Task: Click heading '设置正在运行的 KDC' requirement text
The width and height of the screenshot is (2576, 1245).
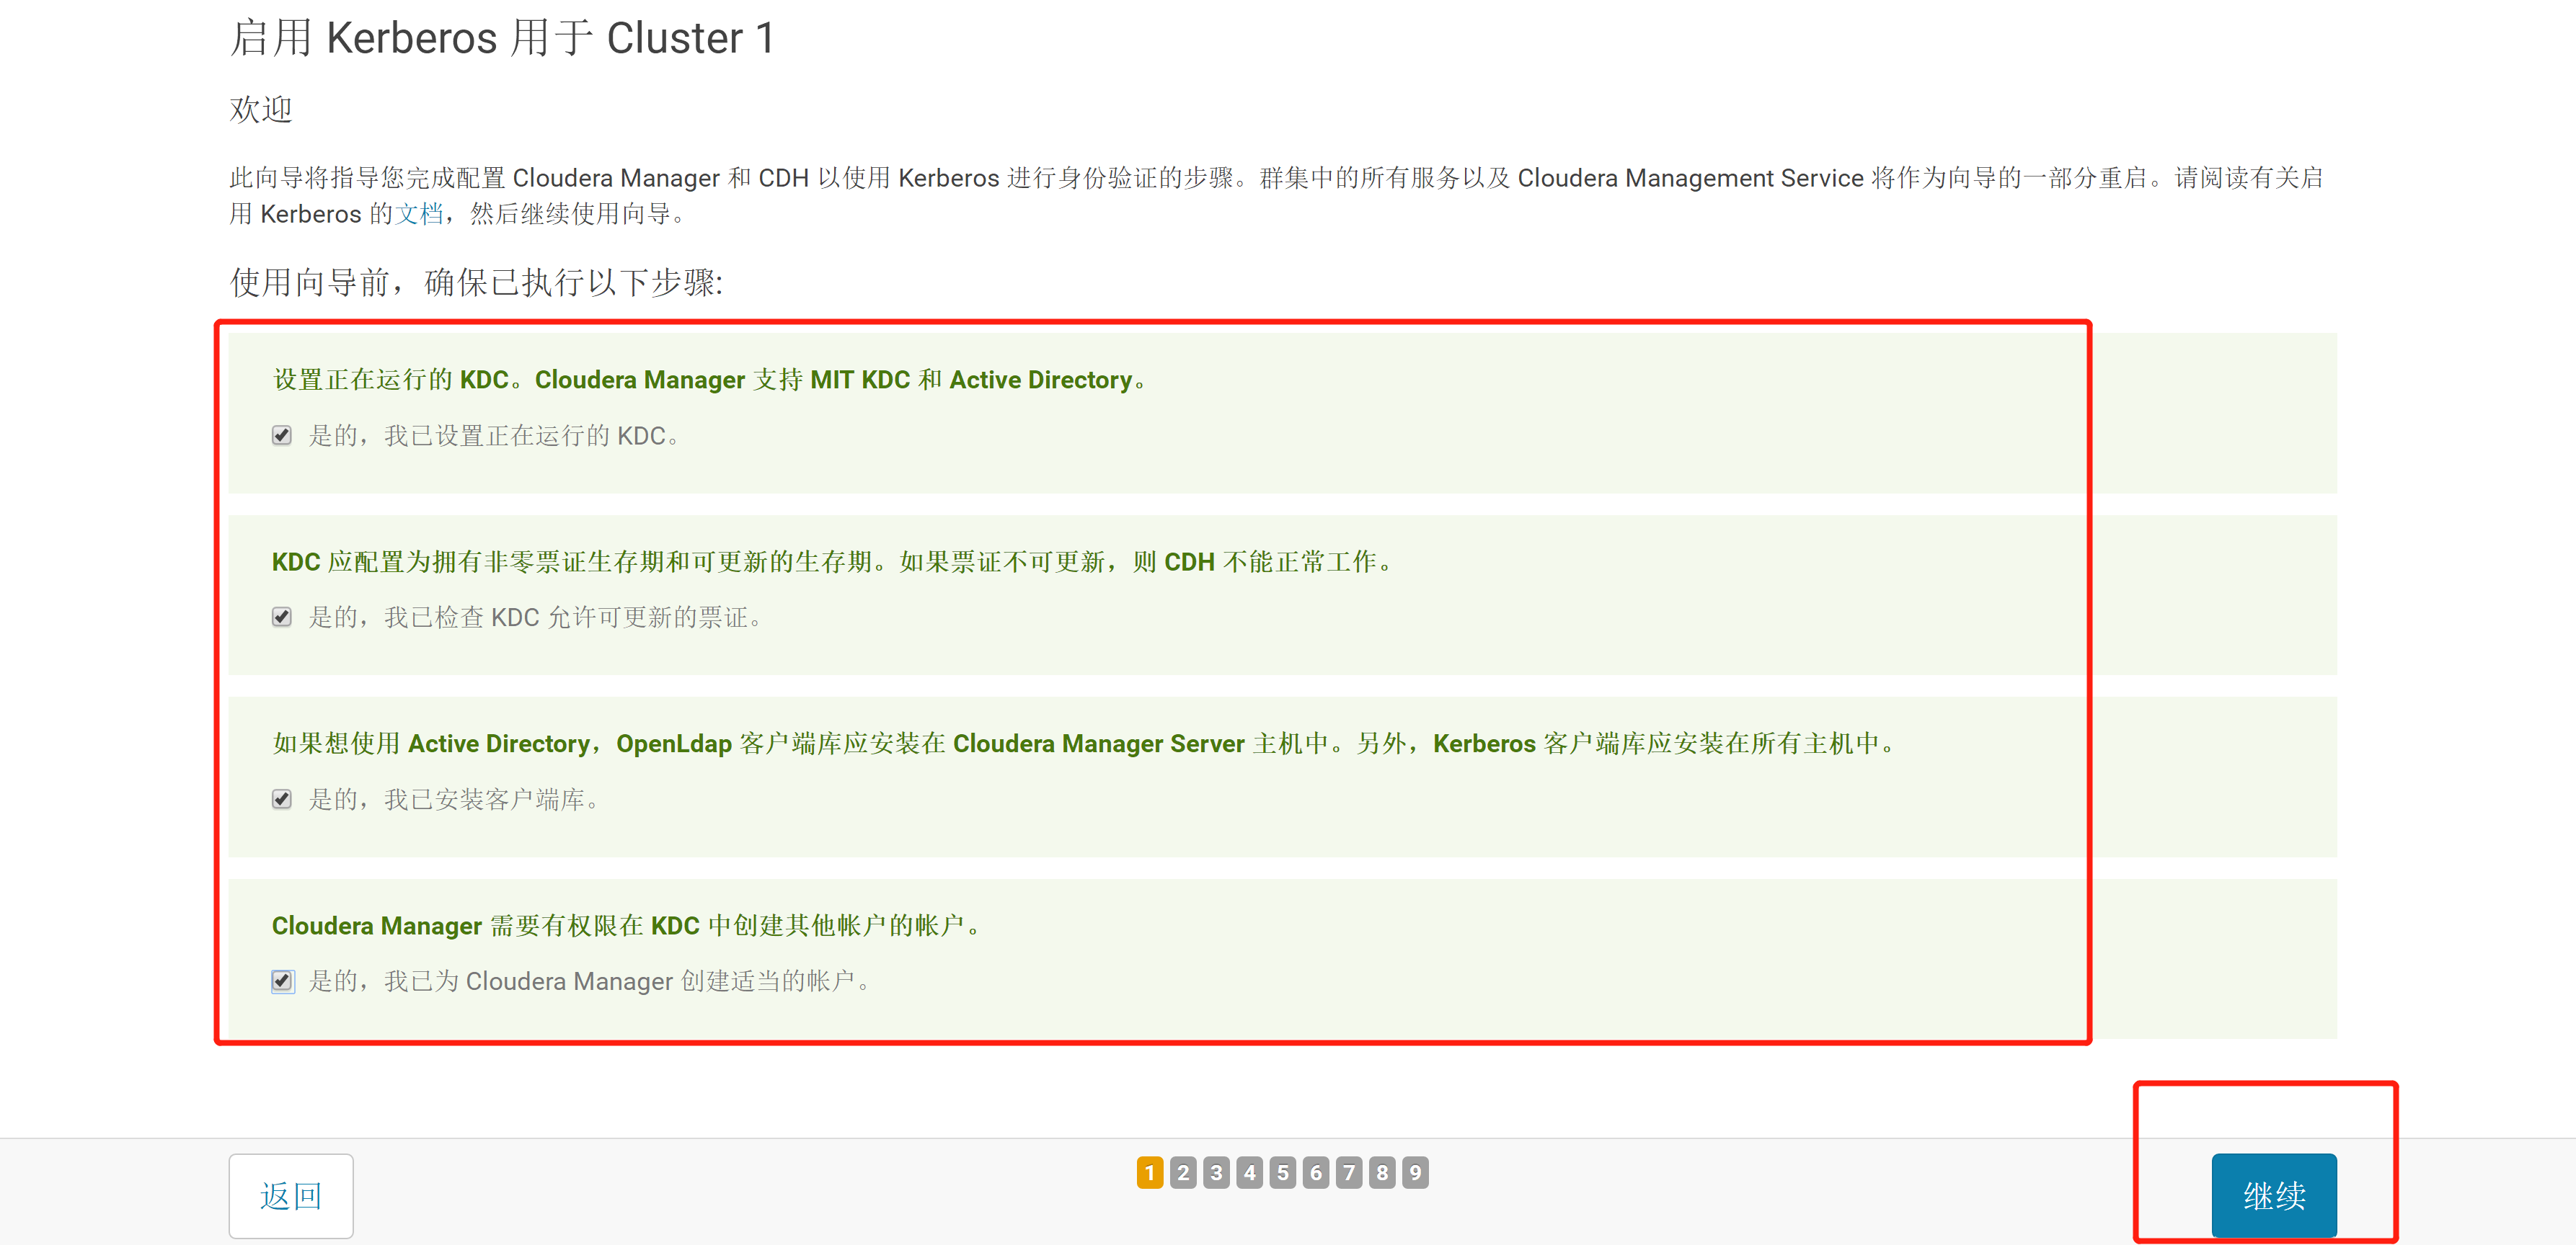Action: point(710,380)
